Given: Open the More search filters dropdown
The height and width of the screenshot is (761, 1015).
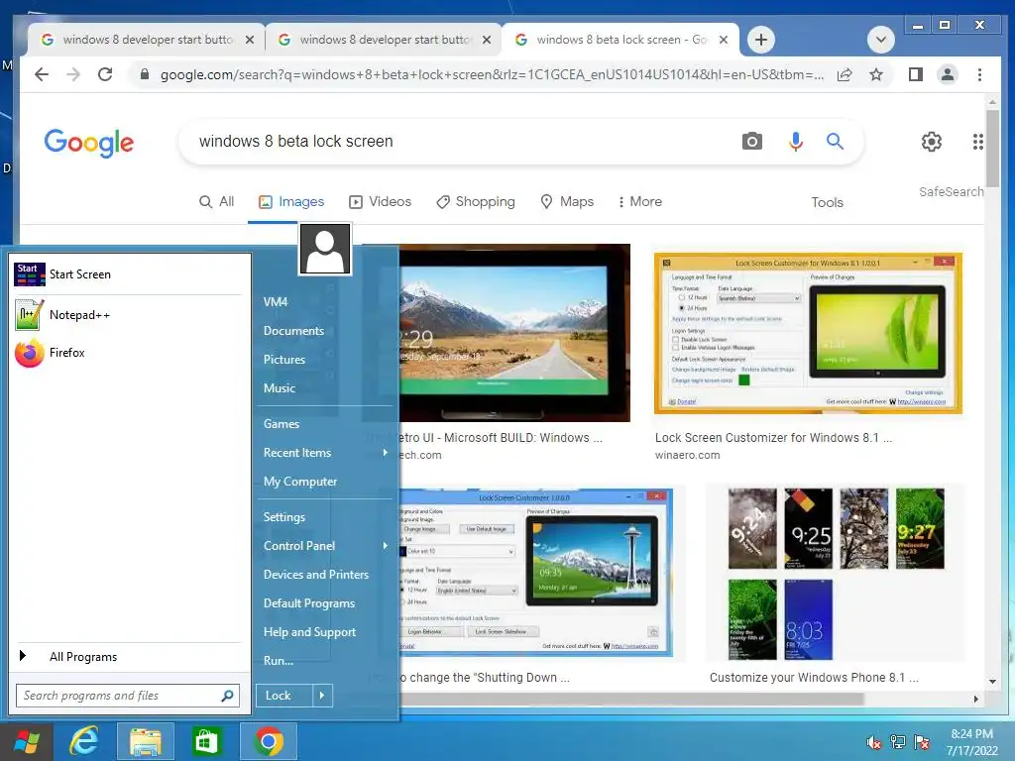Looking at the screenshot, I should coord(639,202).
